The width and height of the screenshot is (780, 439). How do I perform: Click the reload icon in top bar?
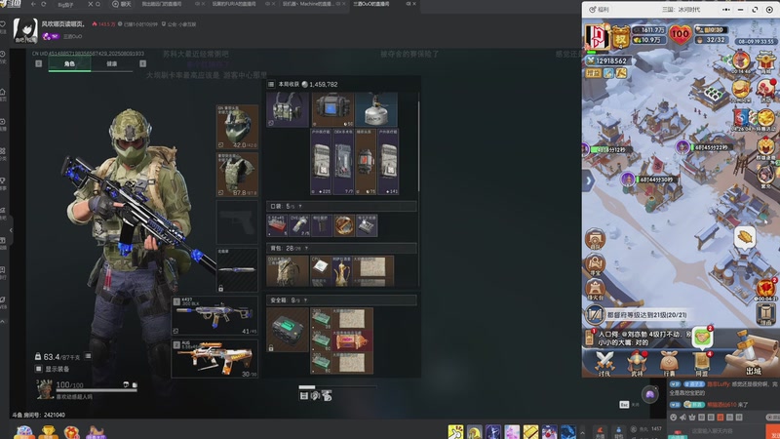(44, 4)
